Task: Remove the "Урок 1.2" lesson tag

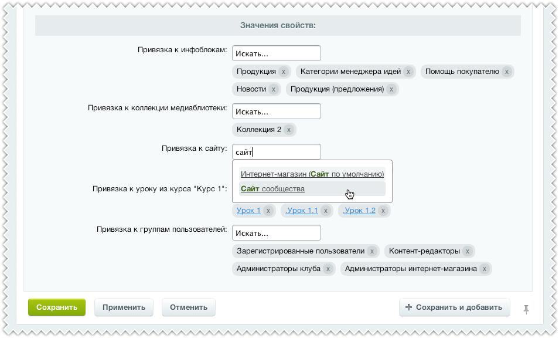Action: pos(382,210)
